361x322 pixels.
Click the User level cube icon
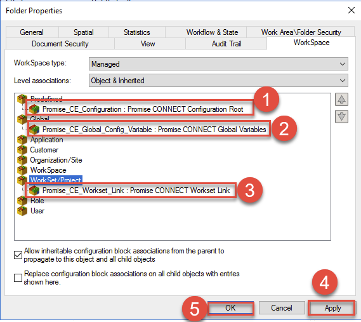coord(22,211)
